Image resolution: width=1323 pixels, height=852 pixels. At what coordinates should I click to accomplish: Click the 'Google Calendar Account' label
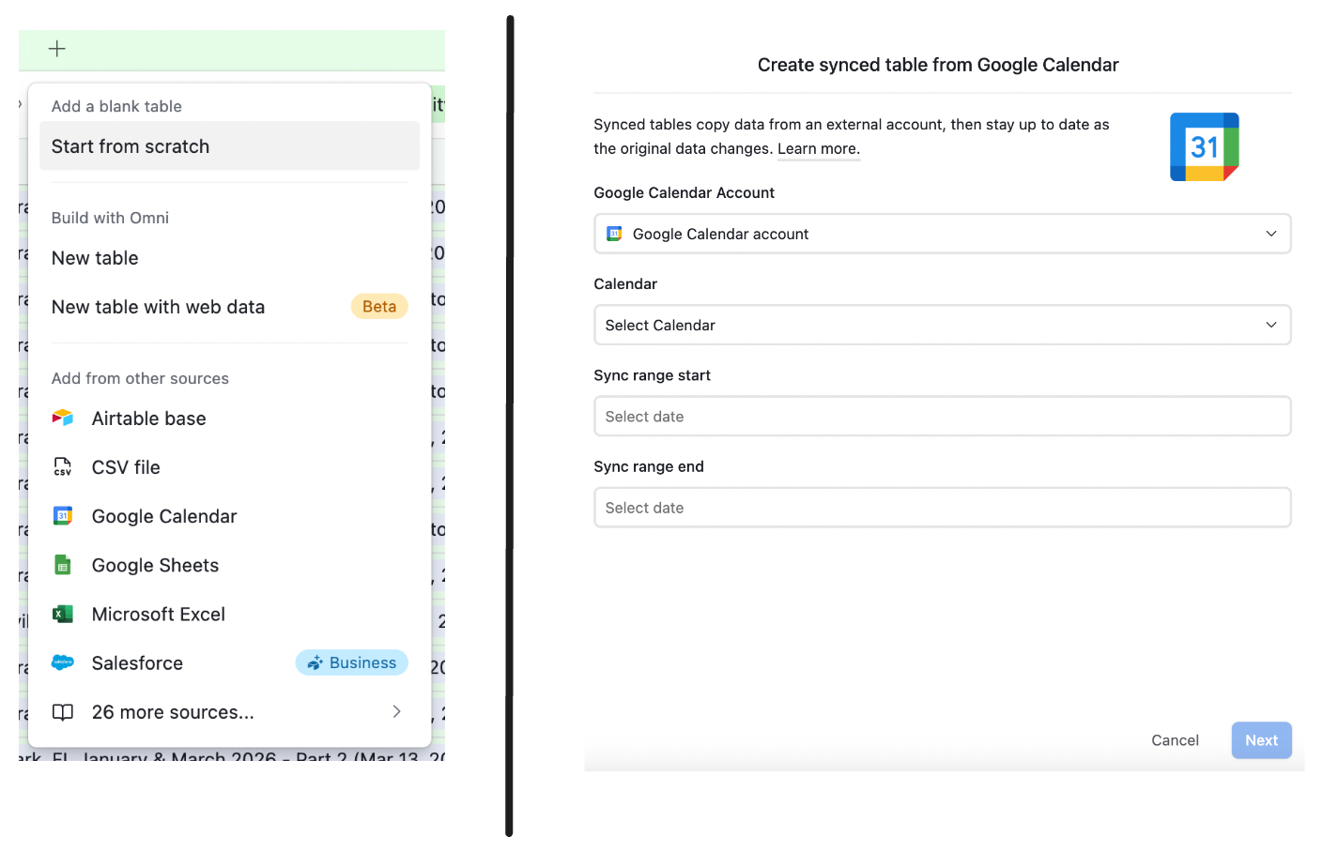tap(685, 192)
